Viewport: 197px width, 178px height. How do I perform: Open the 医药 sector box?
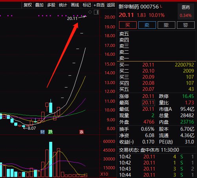186,11
